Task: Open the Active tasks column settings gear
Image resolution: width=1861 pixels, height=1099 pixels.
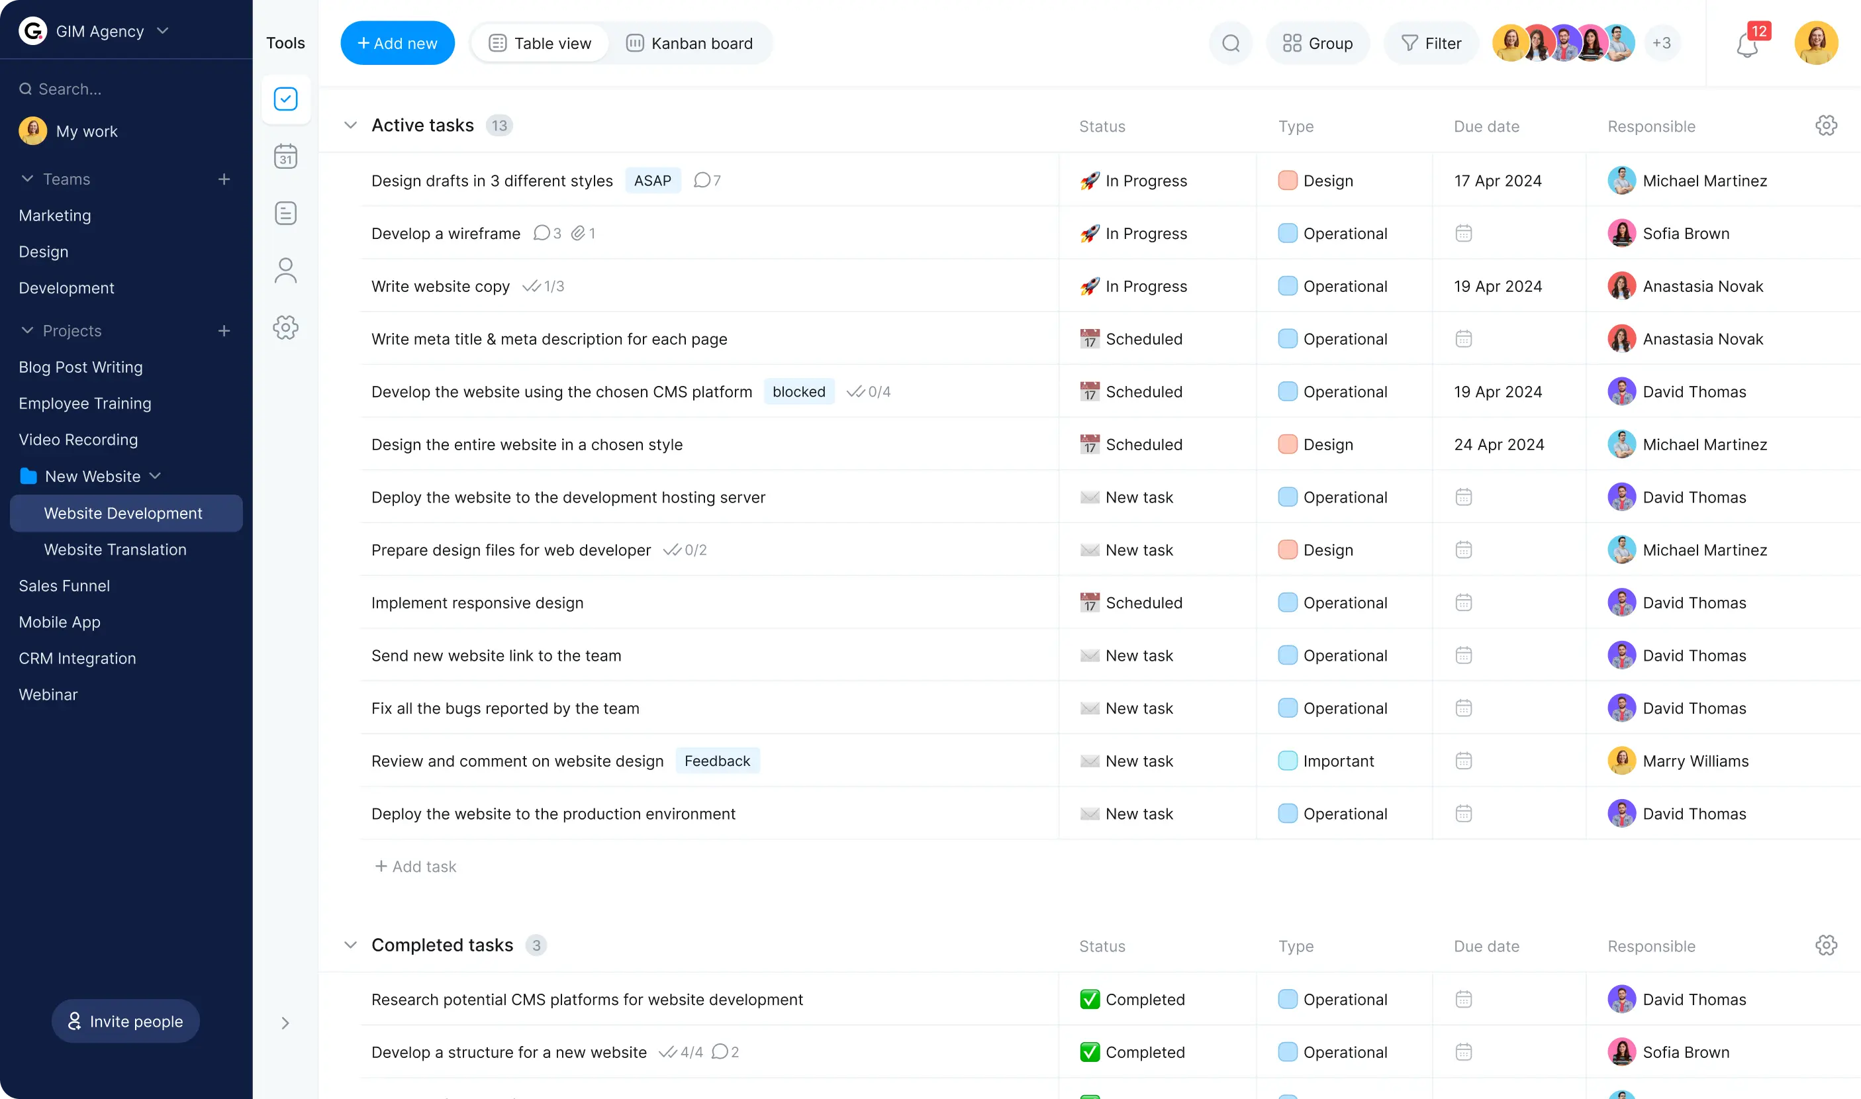Action: point(1825,125)
